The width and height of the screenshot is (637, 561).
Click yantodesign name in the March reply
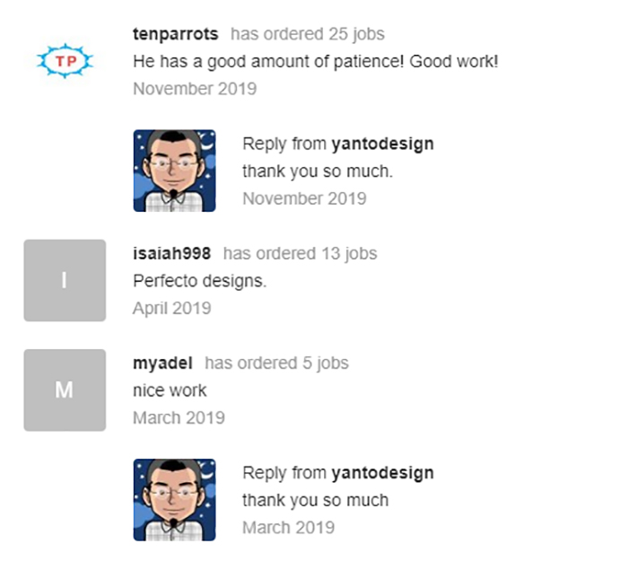382,473
